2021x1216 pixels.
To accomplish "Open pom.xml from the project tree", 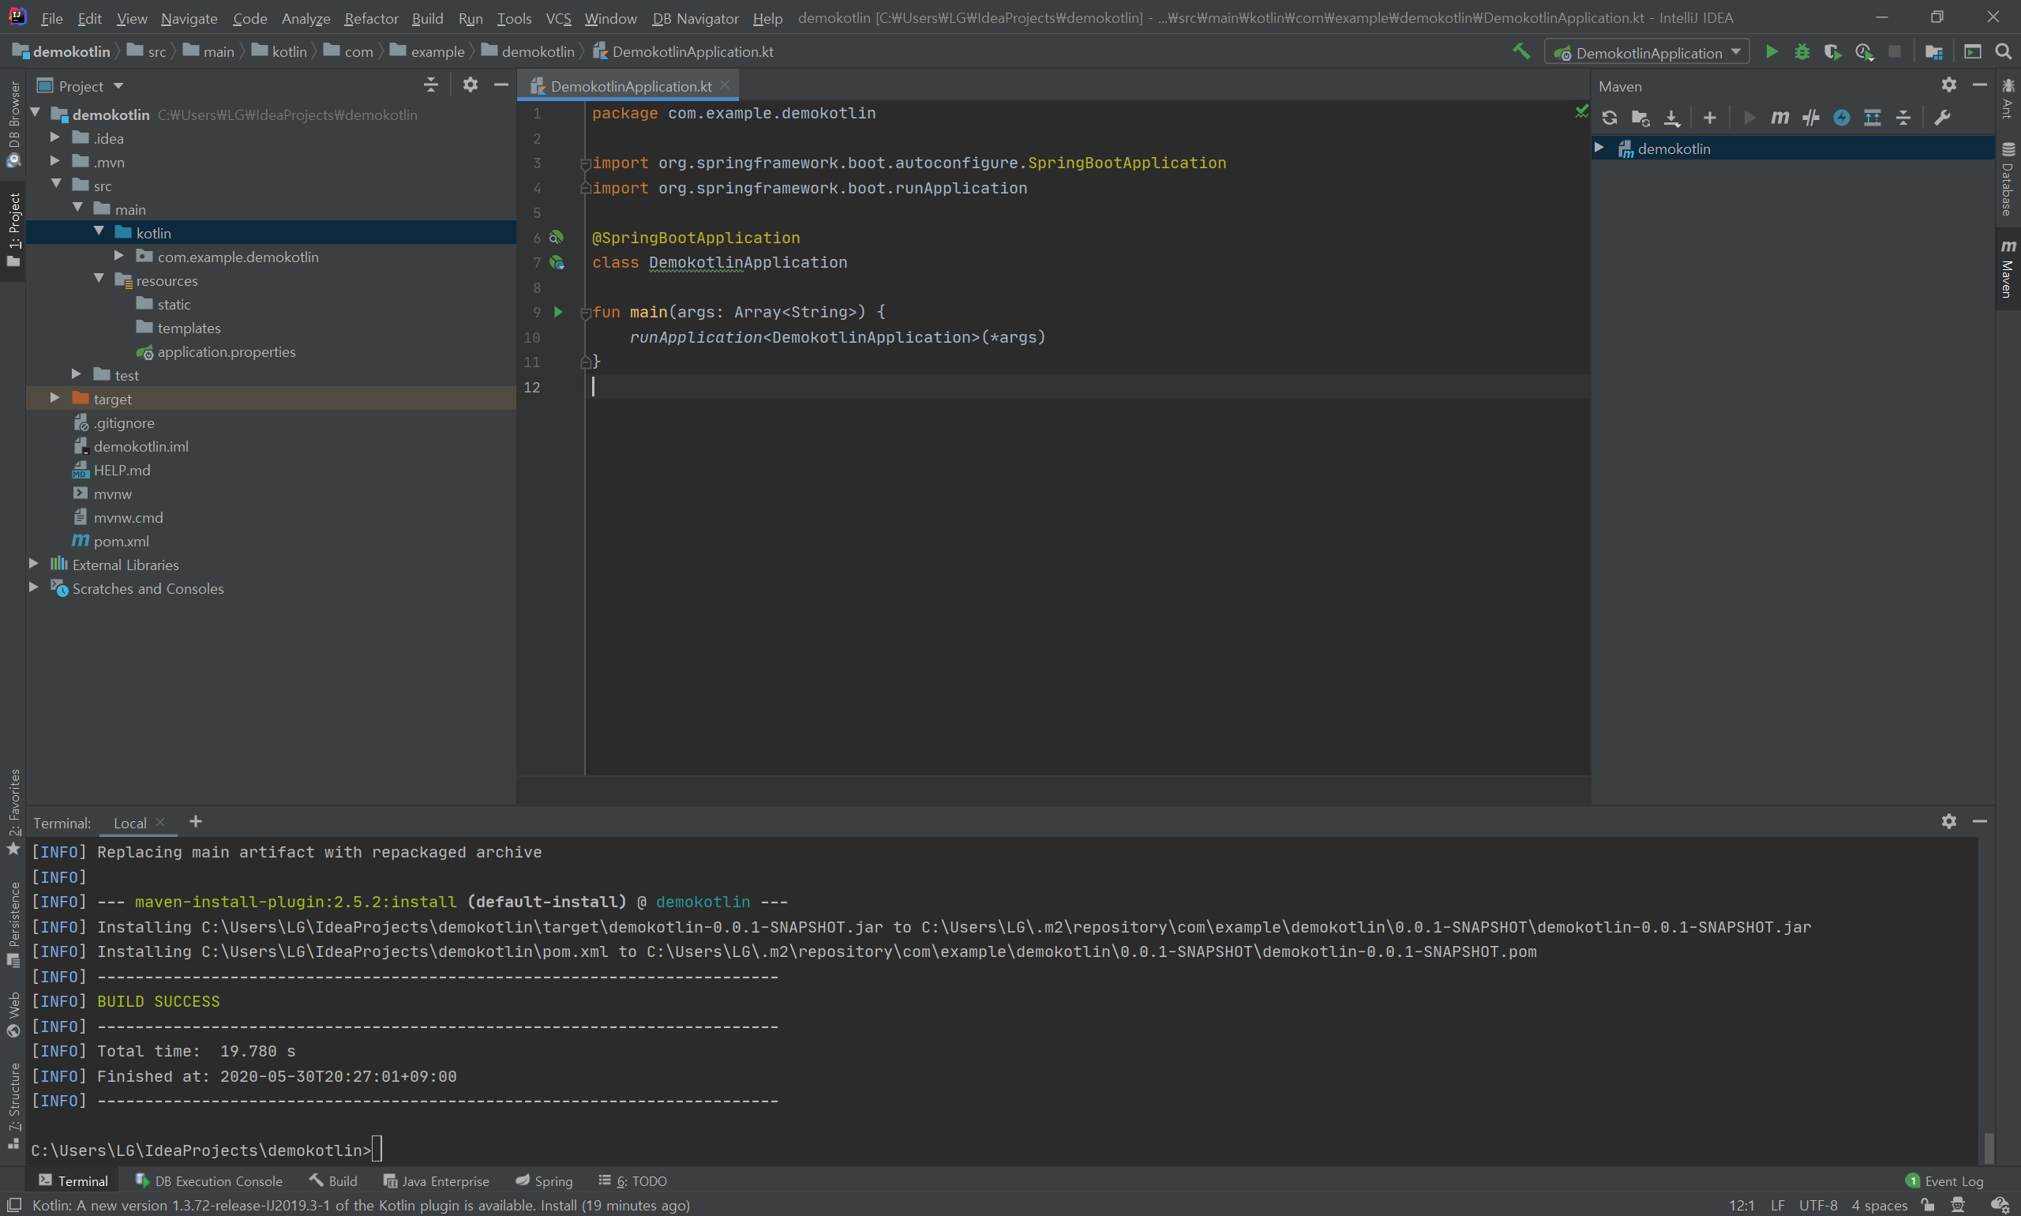I will (121, 541).
